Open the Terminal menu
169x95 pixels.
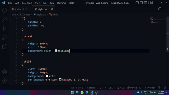click(x=61, y=3)
